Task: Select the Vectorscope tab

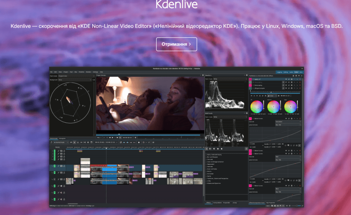Action: (x=54, y=139)
